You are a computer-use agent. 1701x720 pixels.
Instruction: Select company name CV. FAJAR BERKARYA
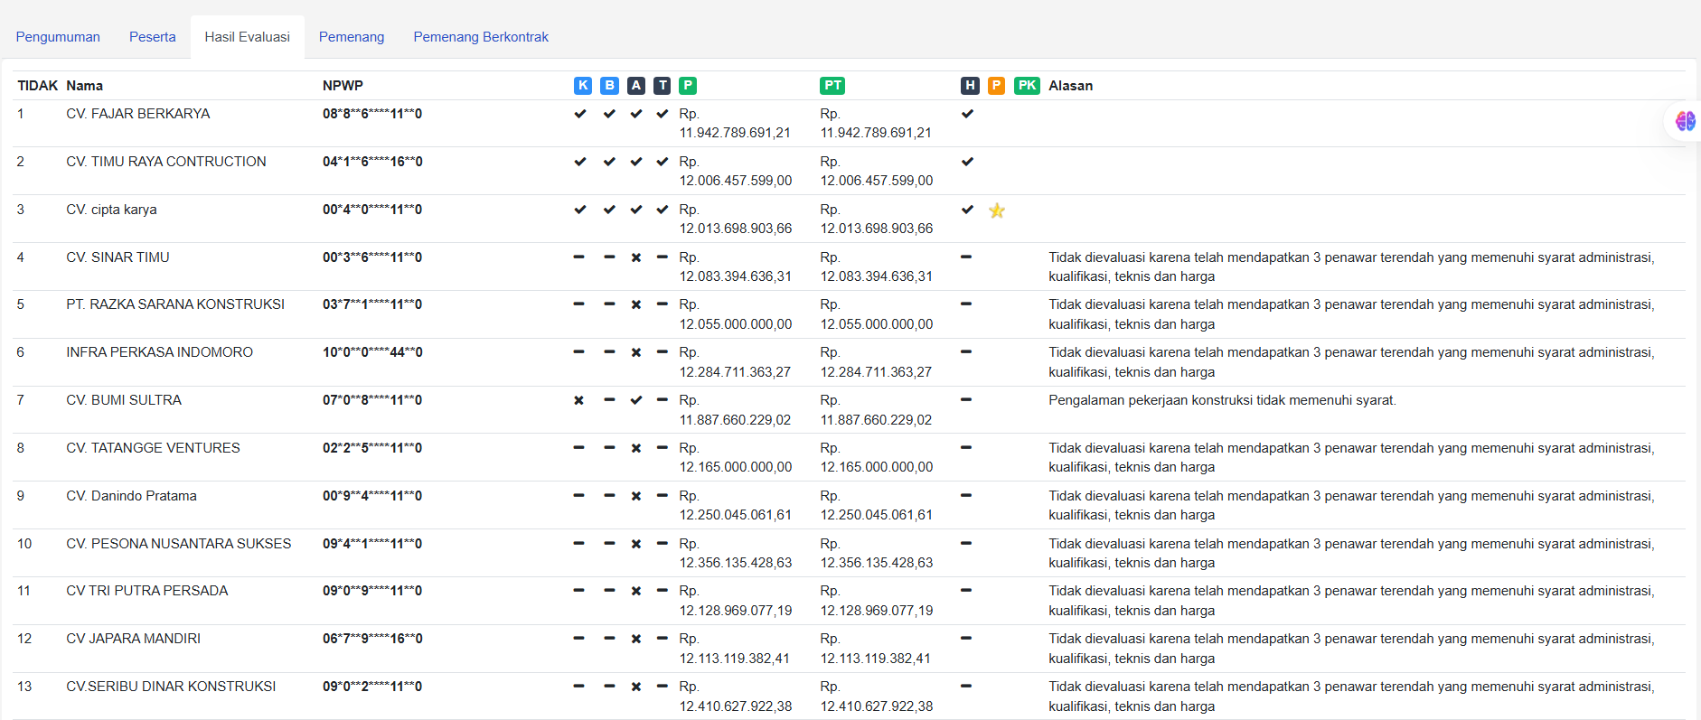tap(137, 114)
